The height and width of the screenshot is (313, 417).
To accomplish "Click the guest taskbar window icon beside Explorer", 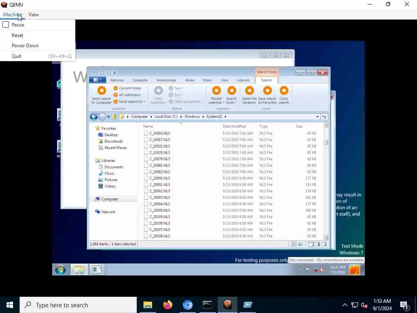I will [96, 270].
